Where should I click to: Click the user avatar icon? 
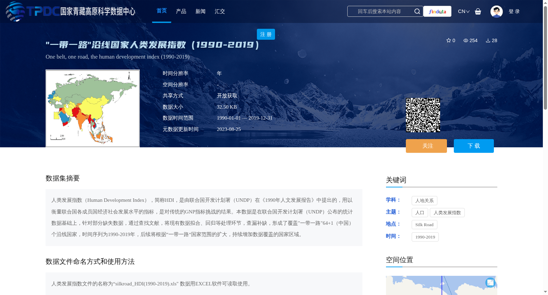(x=497, y=11)
